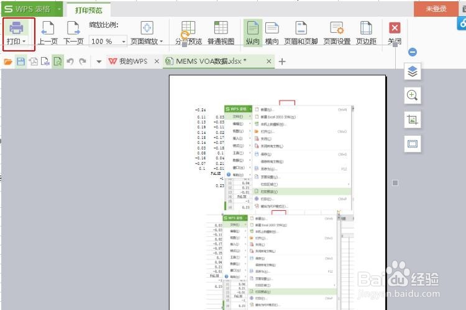
Task: Click the zoom-in magnifier icon
Action: (x=412, y=95)
